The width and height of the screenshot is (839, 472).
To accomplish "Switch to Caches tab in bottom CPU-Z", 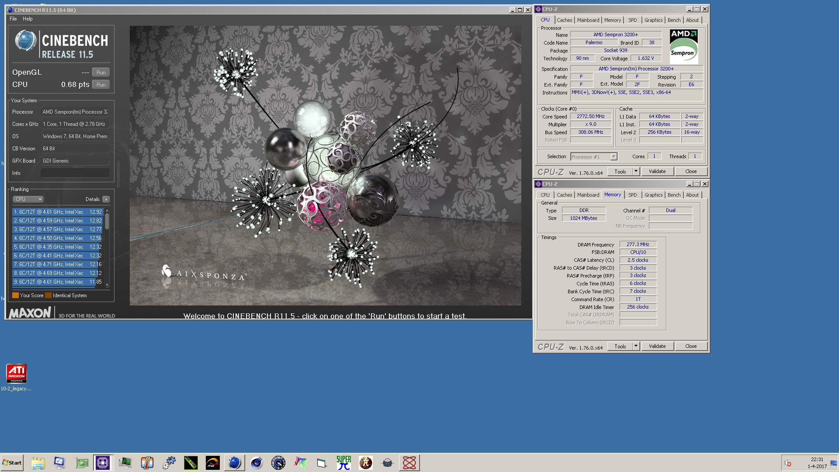I will [564, 195].
